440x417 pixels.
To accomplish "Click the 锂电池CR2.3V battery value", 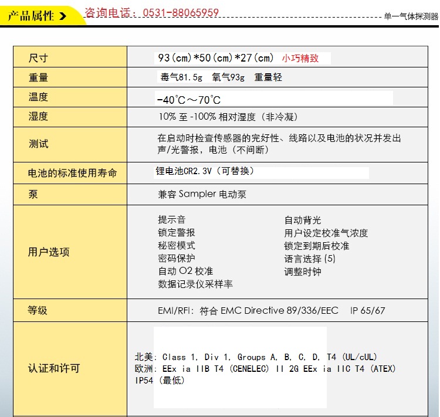I will coord(205,171).
